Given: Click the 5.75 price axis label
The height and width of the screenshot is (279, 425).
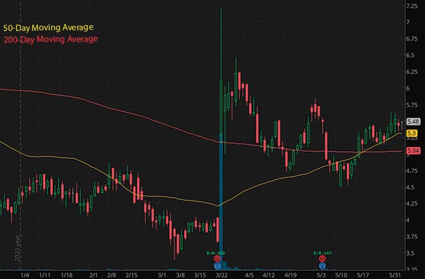Looking at the screenshot, I should [x=411, y=105].
